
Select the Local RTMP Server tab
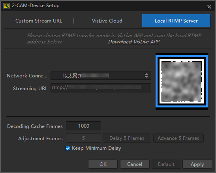pos(176,21)
